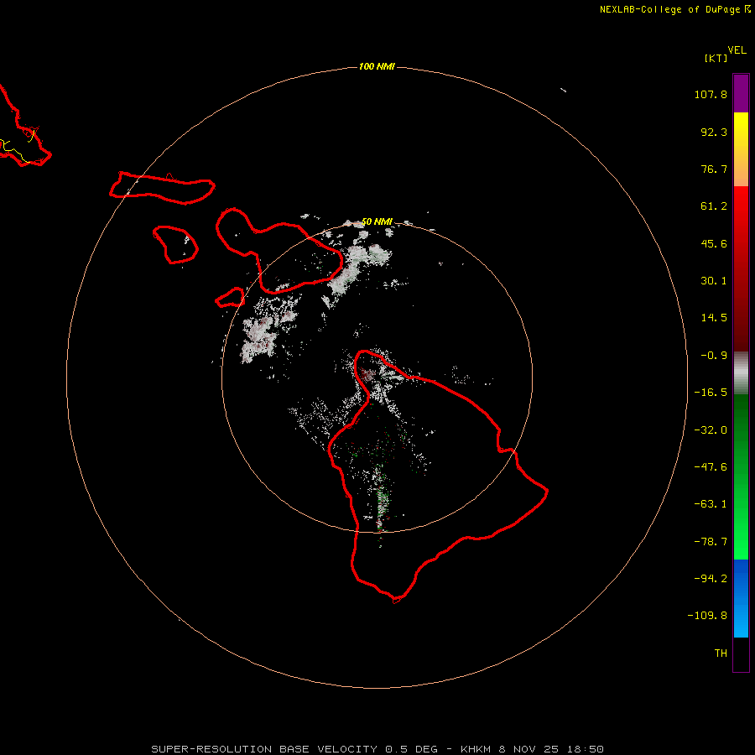This screenshot has width=755, height=755.
Task: Click the -78.7 velocity scale value
Action: 711,542
